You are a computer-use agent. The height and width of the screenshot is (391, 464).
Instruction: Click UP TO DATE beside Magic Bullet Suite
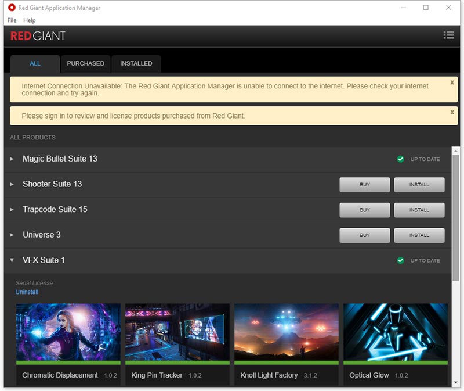tap(425, 159)
